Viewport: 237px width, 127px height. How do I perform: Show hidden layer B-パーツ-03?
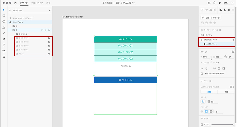49,46
